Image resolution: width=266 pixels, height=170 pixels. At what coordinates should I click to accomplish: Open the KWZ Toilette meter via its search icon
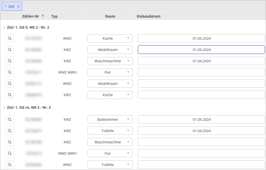coord(10,131)
